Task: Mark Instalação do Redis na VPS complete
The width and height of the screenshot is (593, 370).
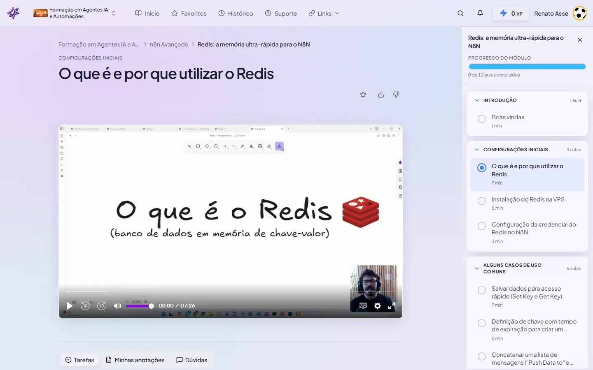Action: (482, 201)
